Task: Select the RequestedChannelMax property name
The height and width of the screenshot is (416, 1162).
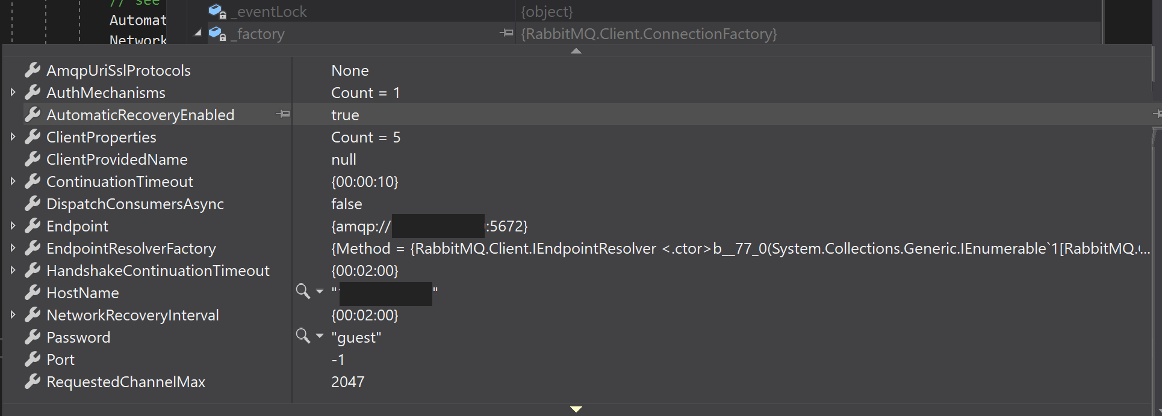Action: point(126,382)
